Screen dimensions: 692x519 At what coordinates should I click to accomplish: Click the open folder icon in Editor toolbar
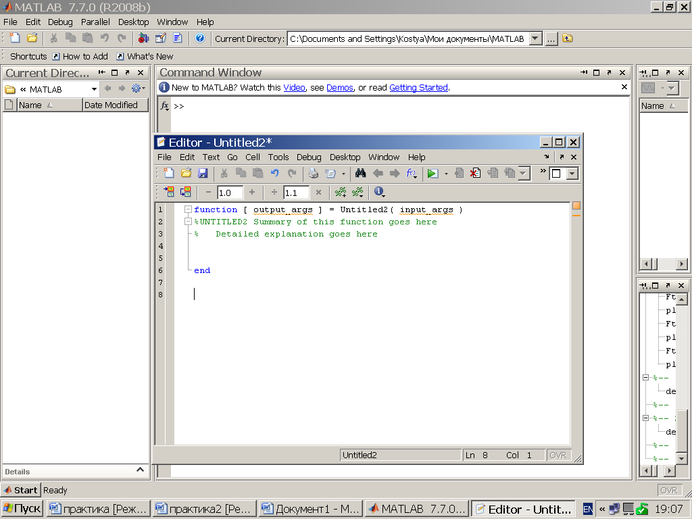click(187, 174)
